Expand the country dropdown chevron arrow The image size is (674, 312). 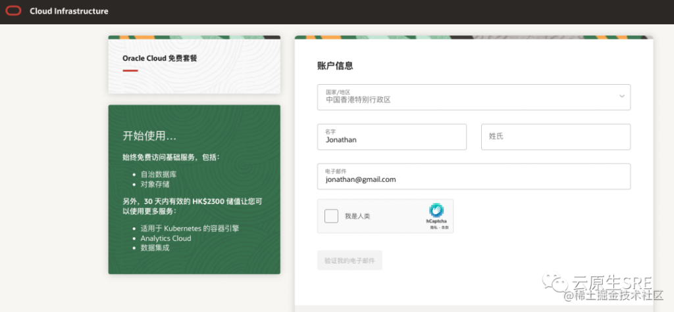622,97
